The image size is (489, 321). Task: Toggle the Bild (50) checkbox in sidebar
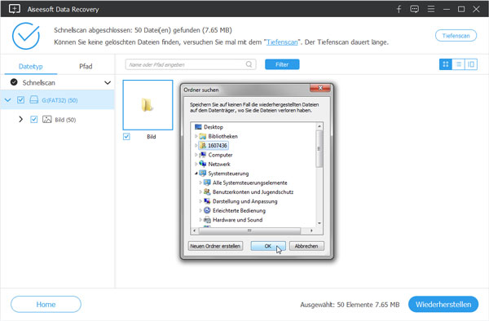pyautogui.click(x=34, y=120)
